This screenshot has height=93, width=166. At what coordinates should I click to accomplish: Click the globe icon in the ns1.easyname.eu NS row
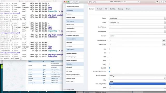click(43, 70)
